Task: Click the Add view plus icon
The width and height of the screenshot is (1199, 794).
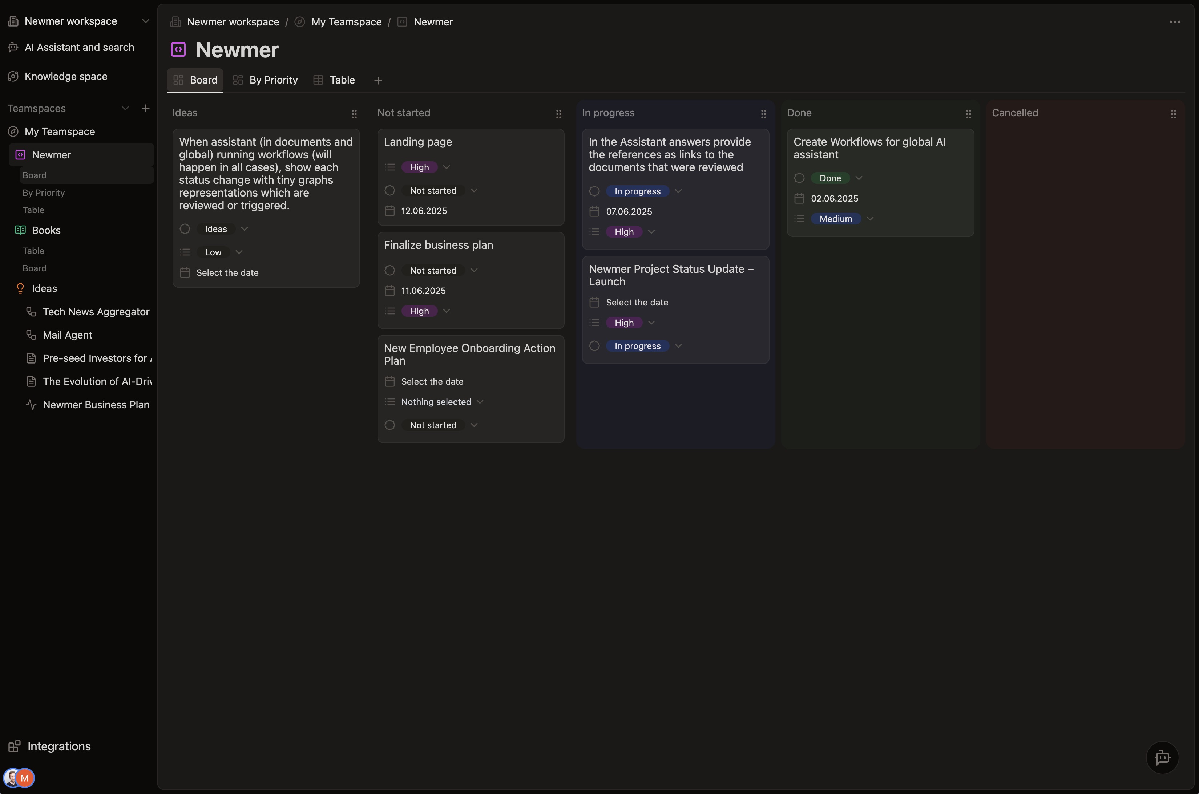Action: pos(378,81)
